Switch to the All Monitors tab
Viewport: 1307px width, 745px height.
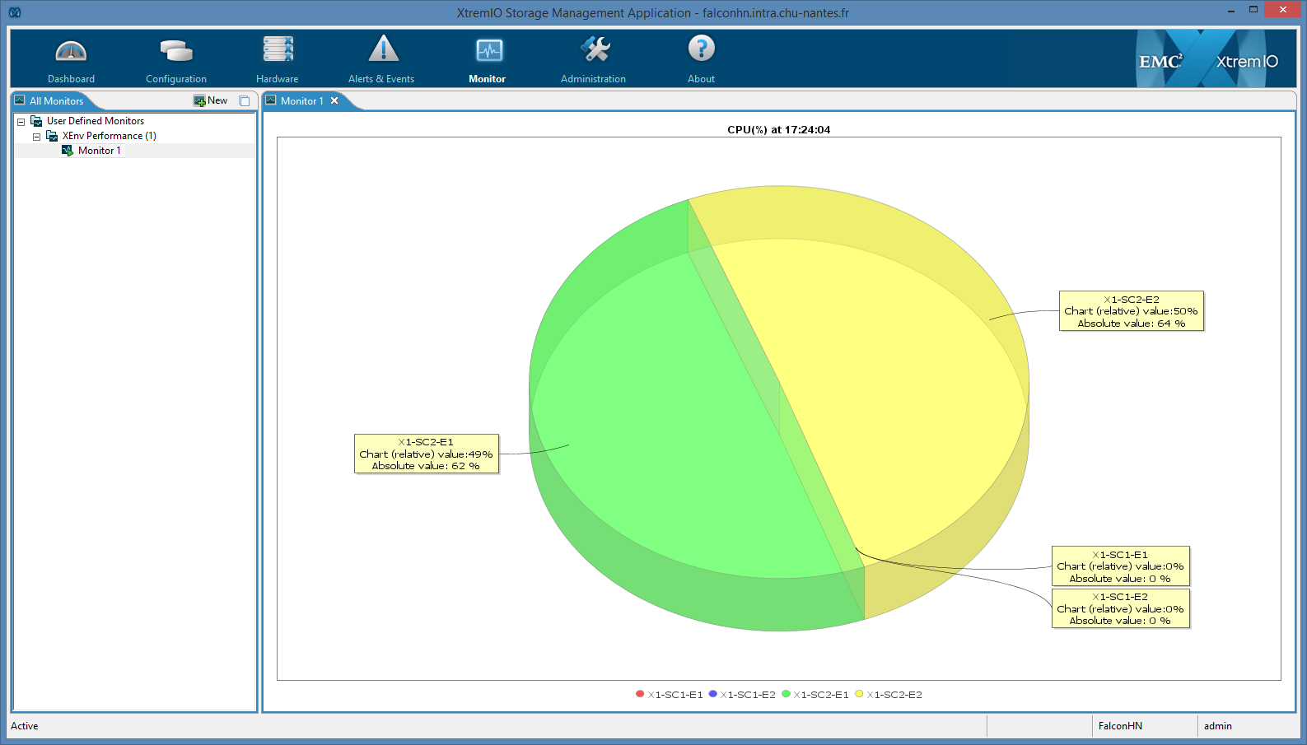pyautogui.click(x=56, y=101)
